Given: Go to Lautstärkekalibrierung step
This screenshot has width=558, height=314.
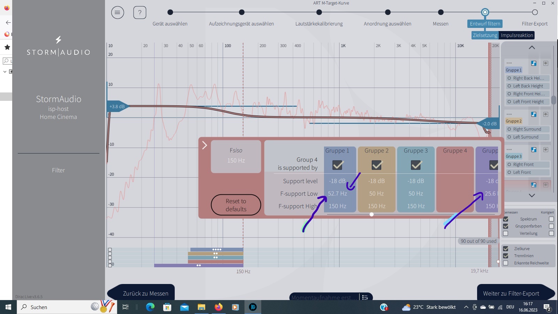Looking at the screenshot, I should pos(319,12).
